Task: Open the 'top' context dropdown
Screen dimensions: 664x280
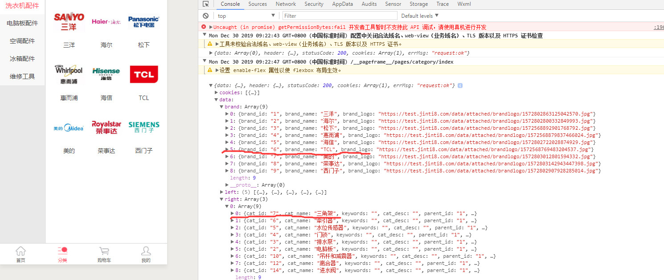Action: point(246,16)
